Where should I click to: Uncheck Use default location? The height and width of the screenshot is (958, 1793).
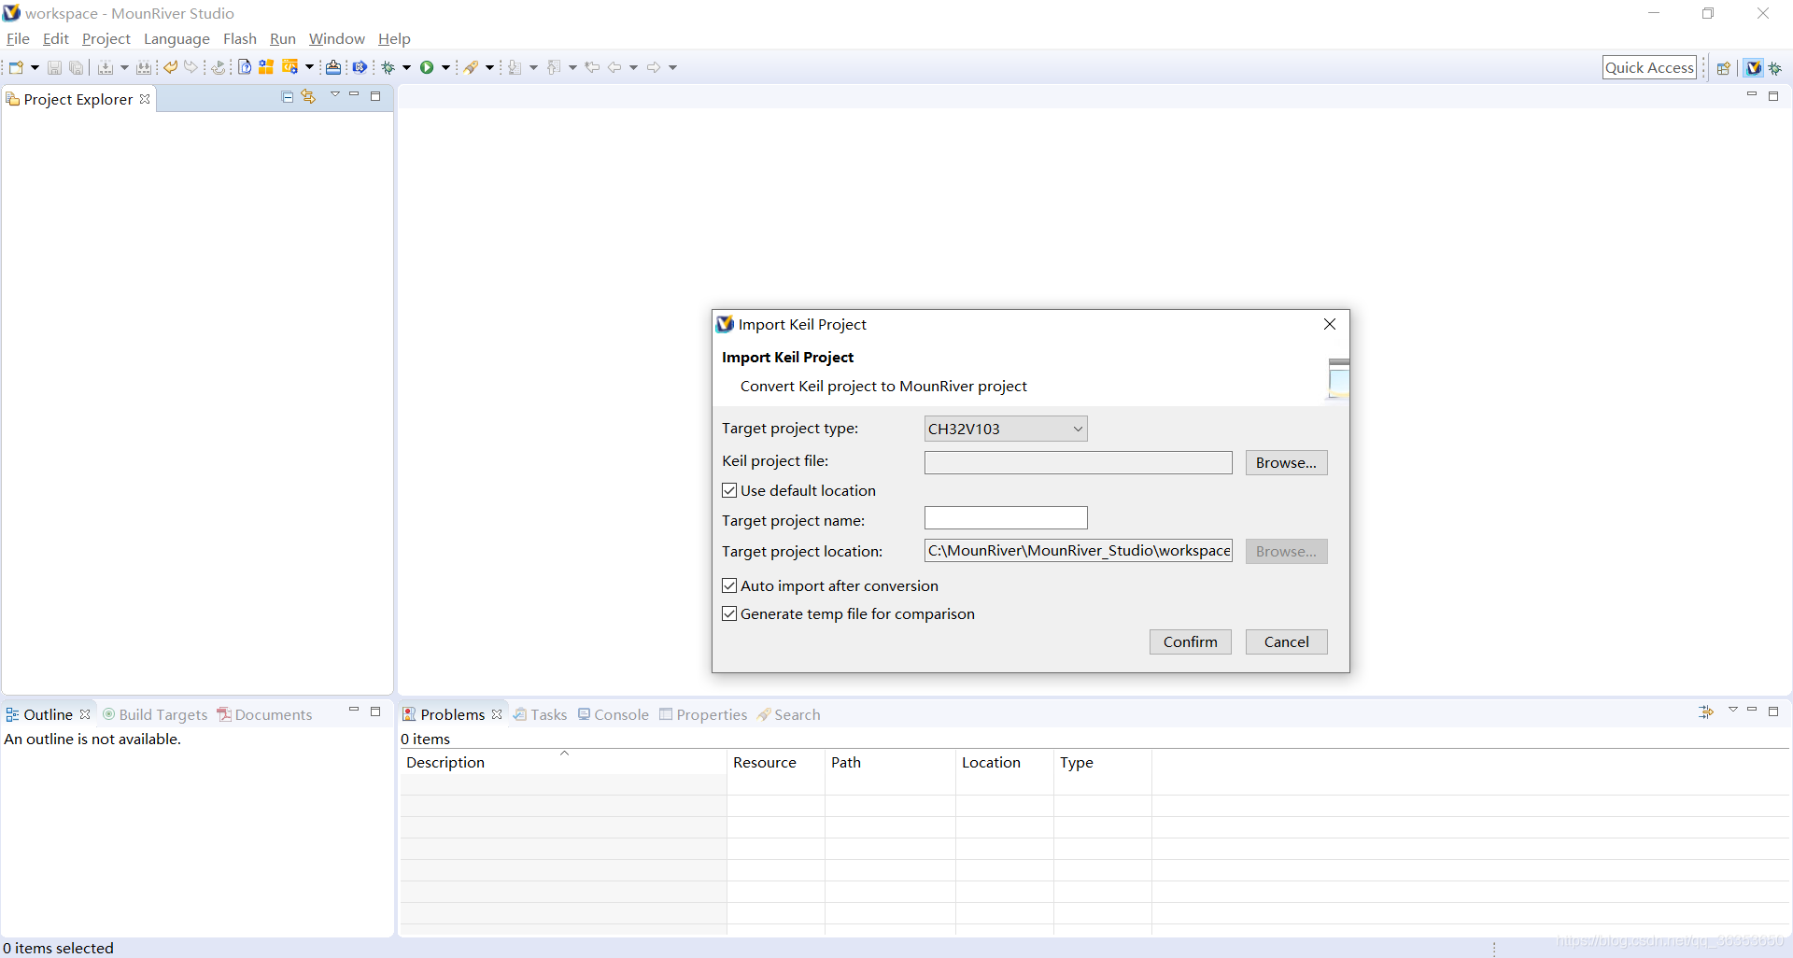pyautogui.click(x=729, y=490)
